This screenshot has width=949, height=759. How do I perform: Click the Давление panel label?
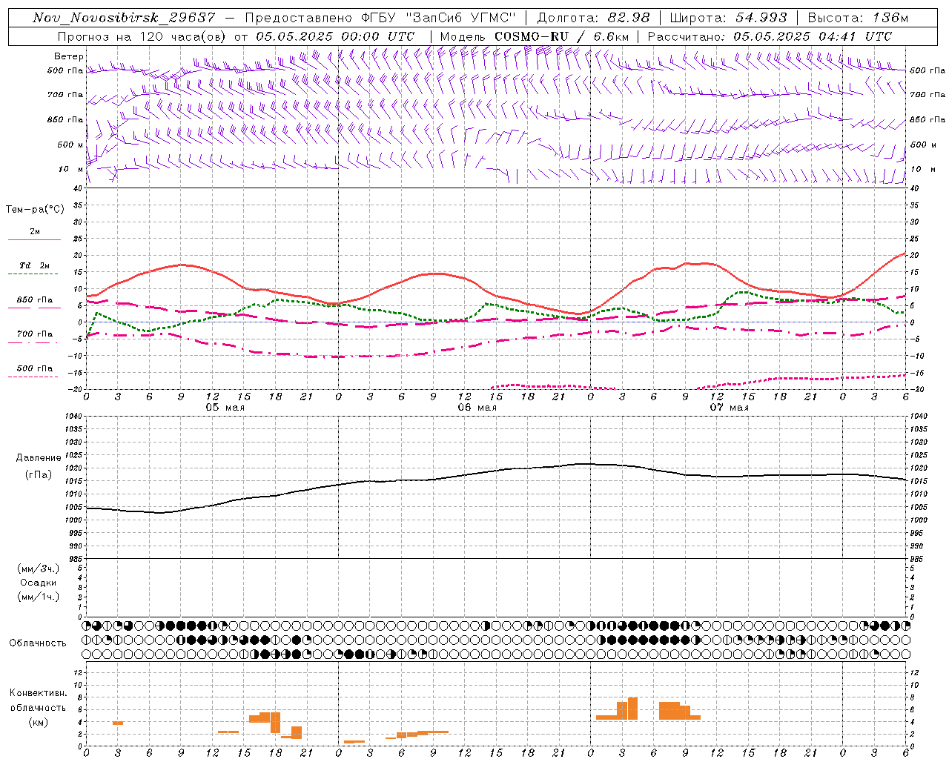tap(39, 458)
